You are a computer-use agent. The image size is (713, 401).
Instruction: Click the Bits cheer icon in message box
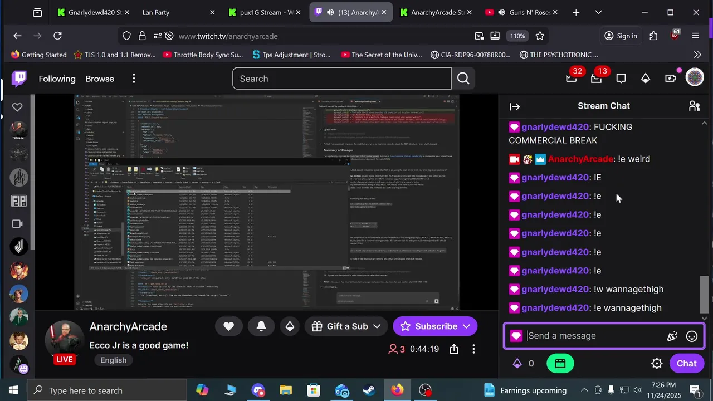pyautogui.click(x=672, y=336)
